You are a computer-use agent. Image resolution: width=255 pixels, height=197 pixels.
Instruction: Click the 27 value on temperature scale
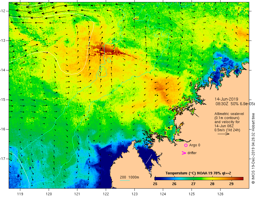pyautogui.click(x=193, y=184)
